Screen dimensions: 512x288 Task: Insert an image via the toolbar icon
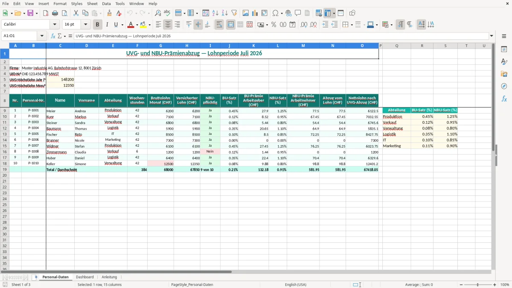(246, 13)
